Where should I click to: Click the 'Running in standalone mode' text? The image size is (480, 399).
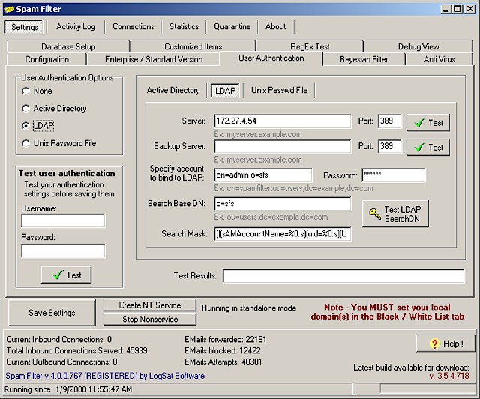click(x=249, y=308)
